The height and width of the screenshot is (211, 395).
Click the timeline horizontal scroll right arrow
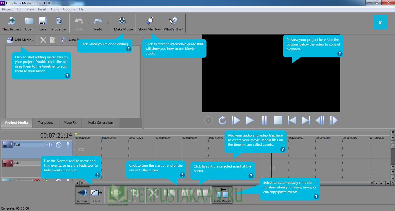click(376, 183)
